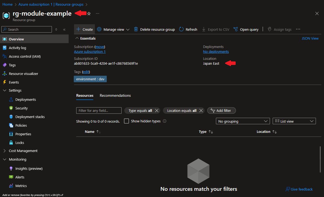Open Azure subscription 1 link in Essentials
The width and height of the screenshot is (324, 197).
90,52
